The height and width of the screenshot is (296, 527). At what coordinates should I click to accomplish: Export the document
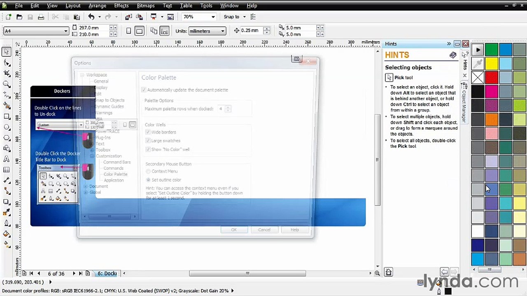(139, 17)
